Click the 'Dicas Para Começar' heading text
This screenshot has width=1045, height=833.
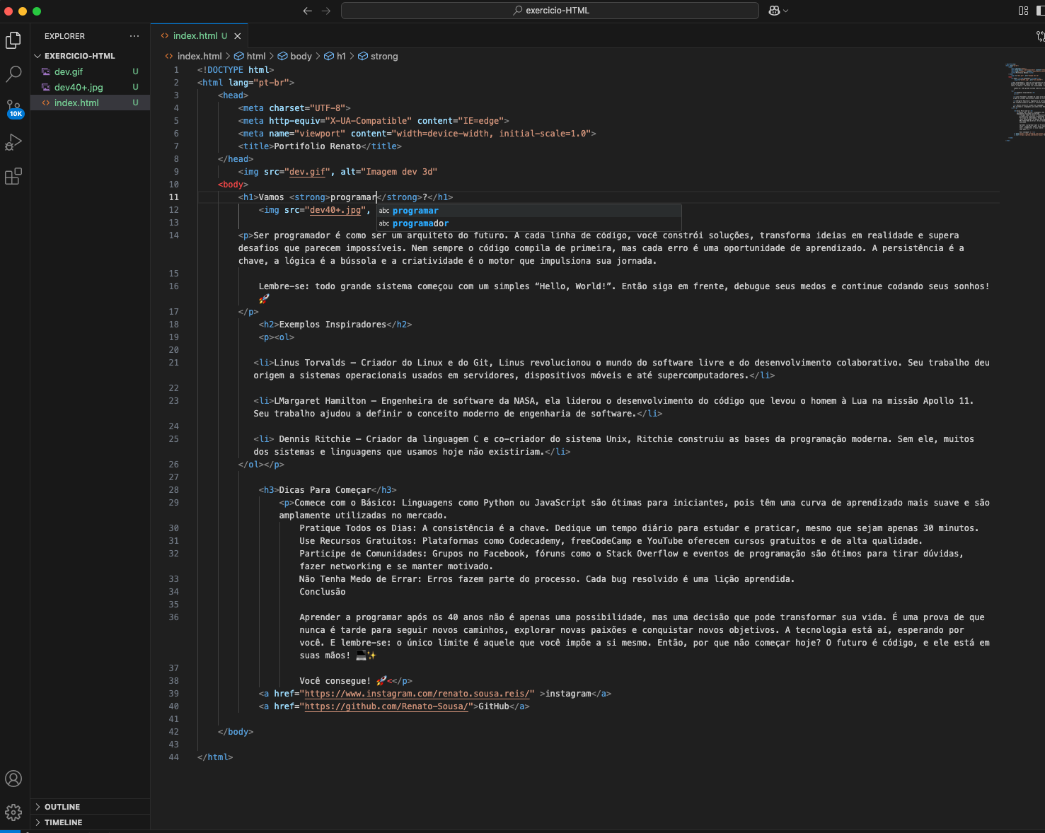pyautogui.click(x=325, y=490)
